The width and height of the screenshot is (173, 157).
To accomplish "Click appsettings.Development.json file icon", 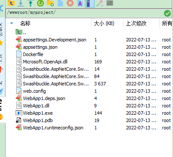I will (19, 40).
